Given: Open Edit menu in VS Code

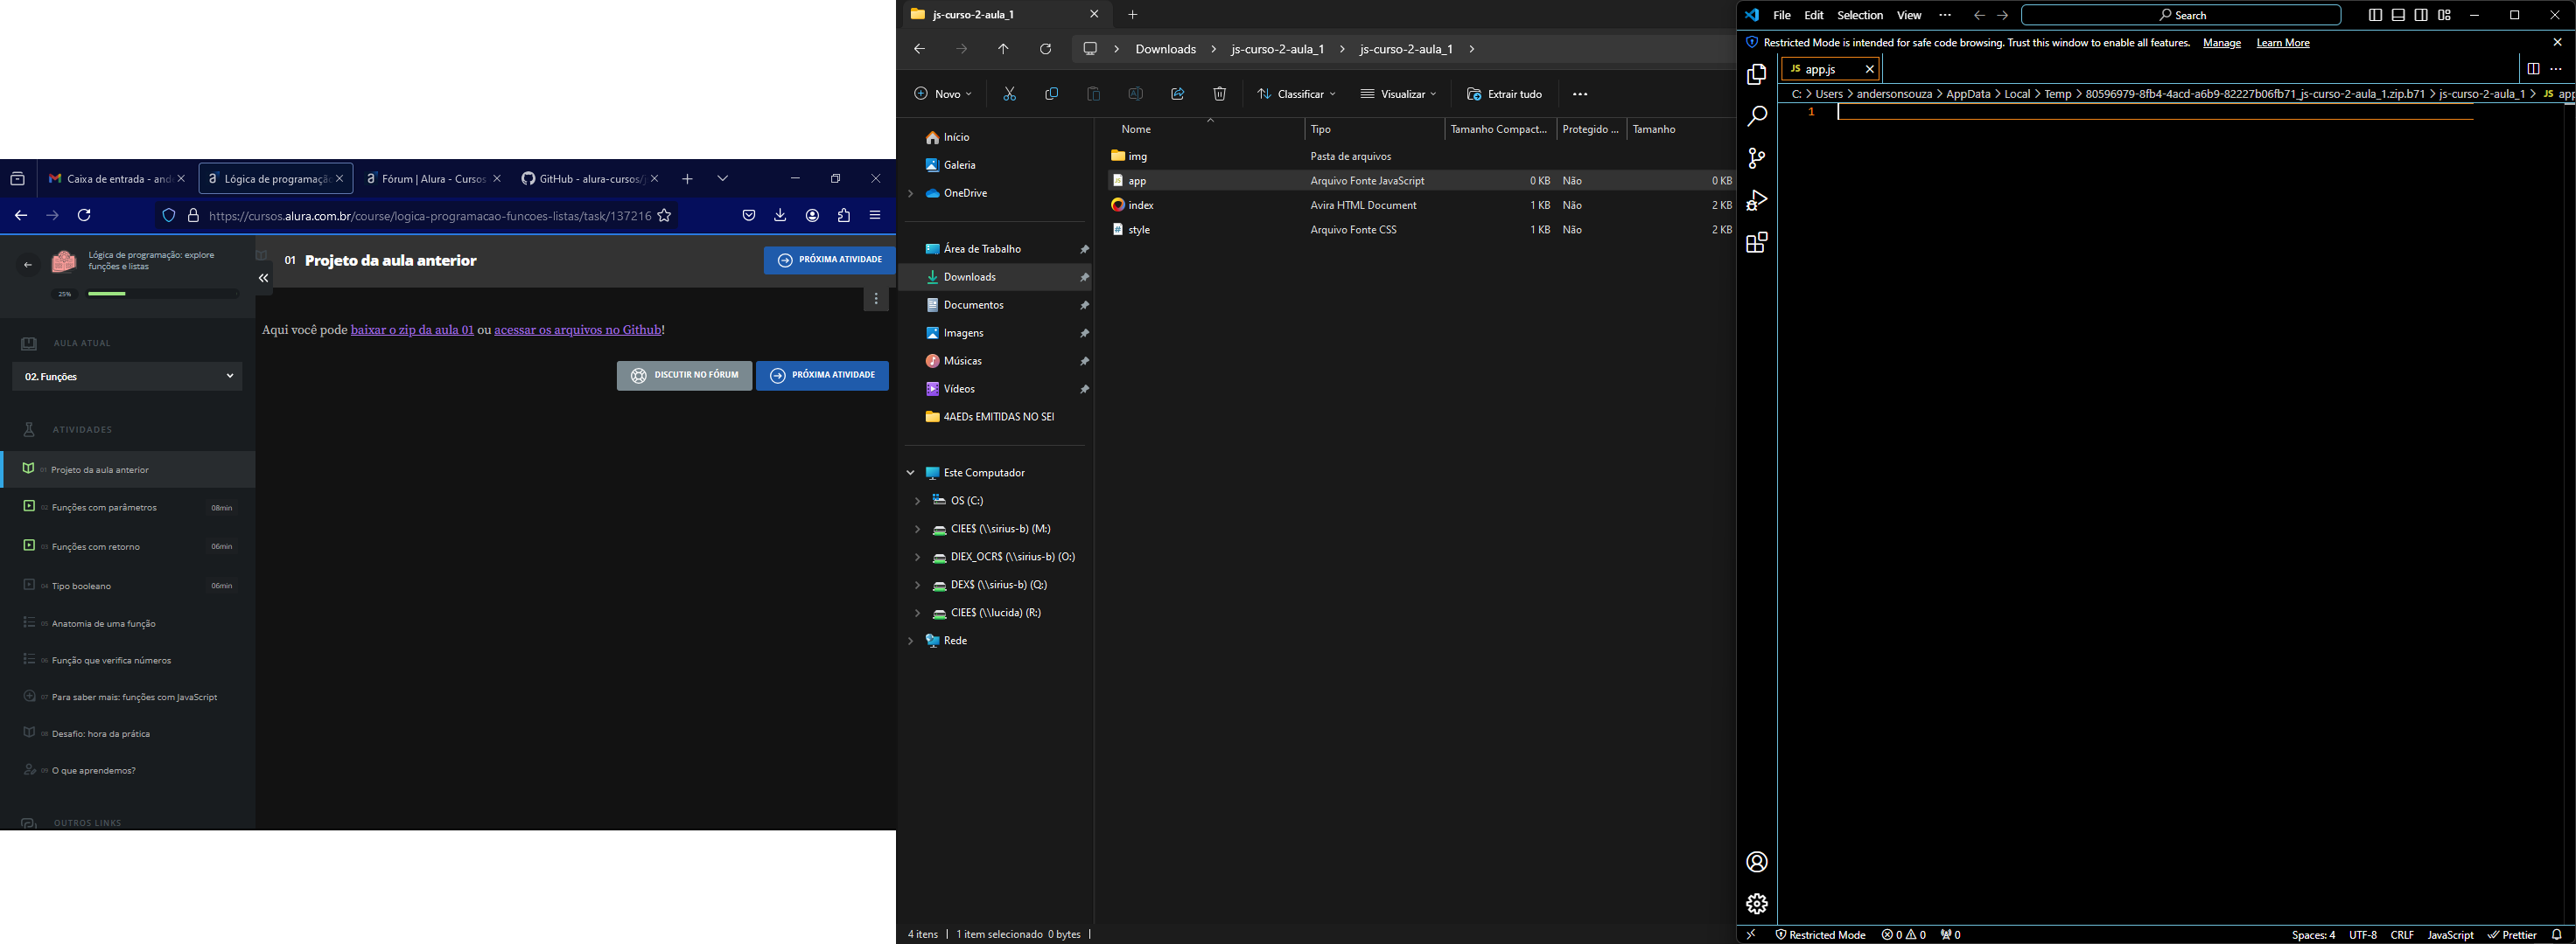Looking at the screenshot, I should (x=1814, y=15).
